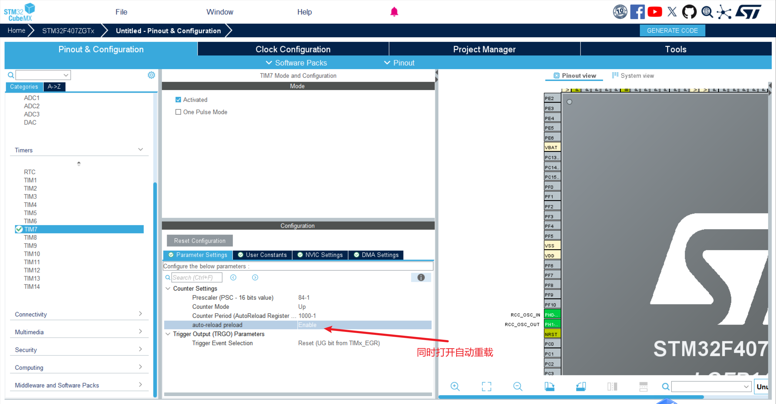Click the settings gear in categories panel
Viewport: 776px width, 404px height.
pos(151,75)
